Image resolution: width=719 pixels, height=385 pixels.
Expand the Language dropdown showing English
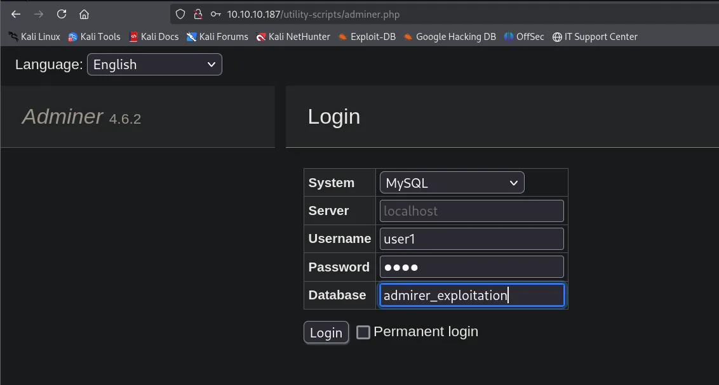154,65
